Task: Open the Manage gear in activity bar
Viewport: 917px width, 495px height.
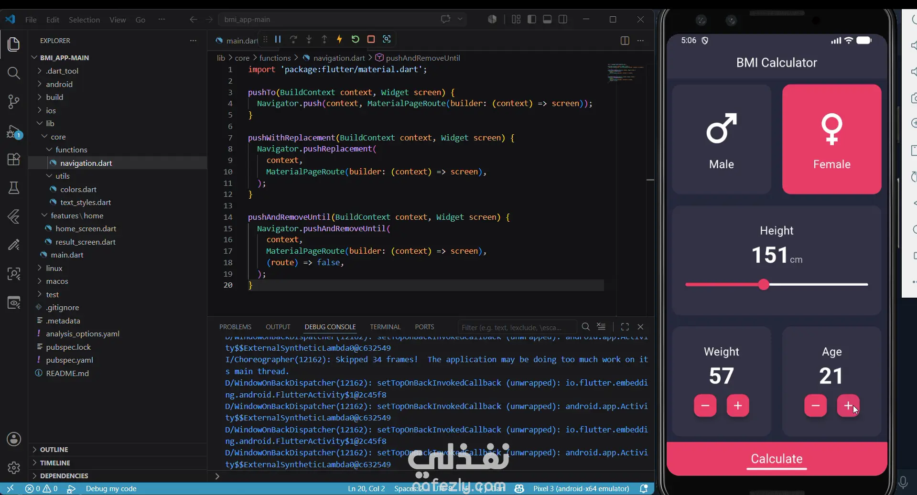Action: click(14, 468)
